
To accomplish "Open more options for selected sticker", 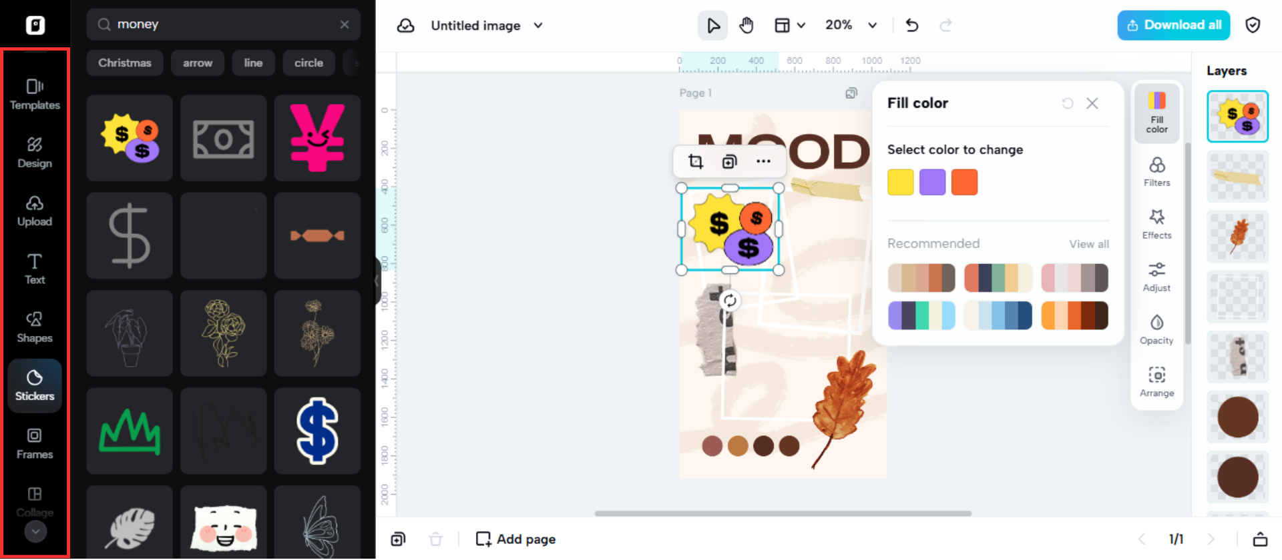I will coord(763,161).
